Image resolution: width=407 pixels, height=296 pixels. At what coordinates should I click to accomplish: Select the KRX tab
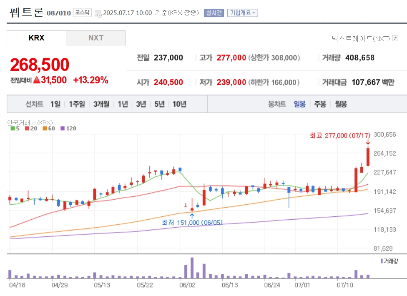(x=36, y=38)
